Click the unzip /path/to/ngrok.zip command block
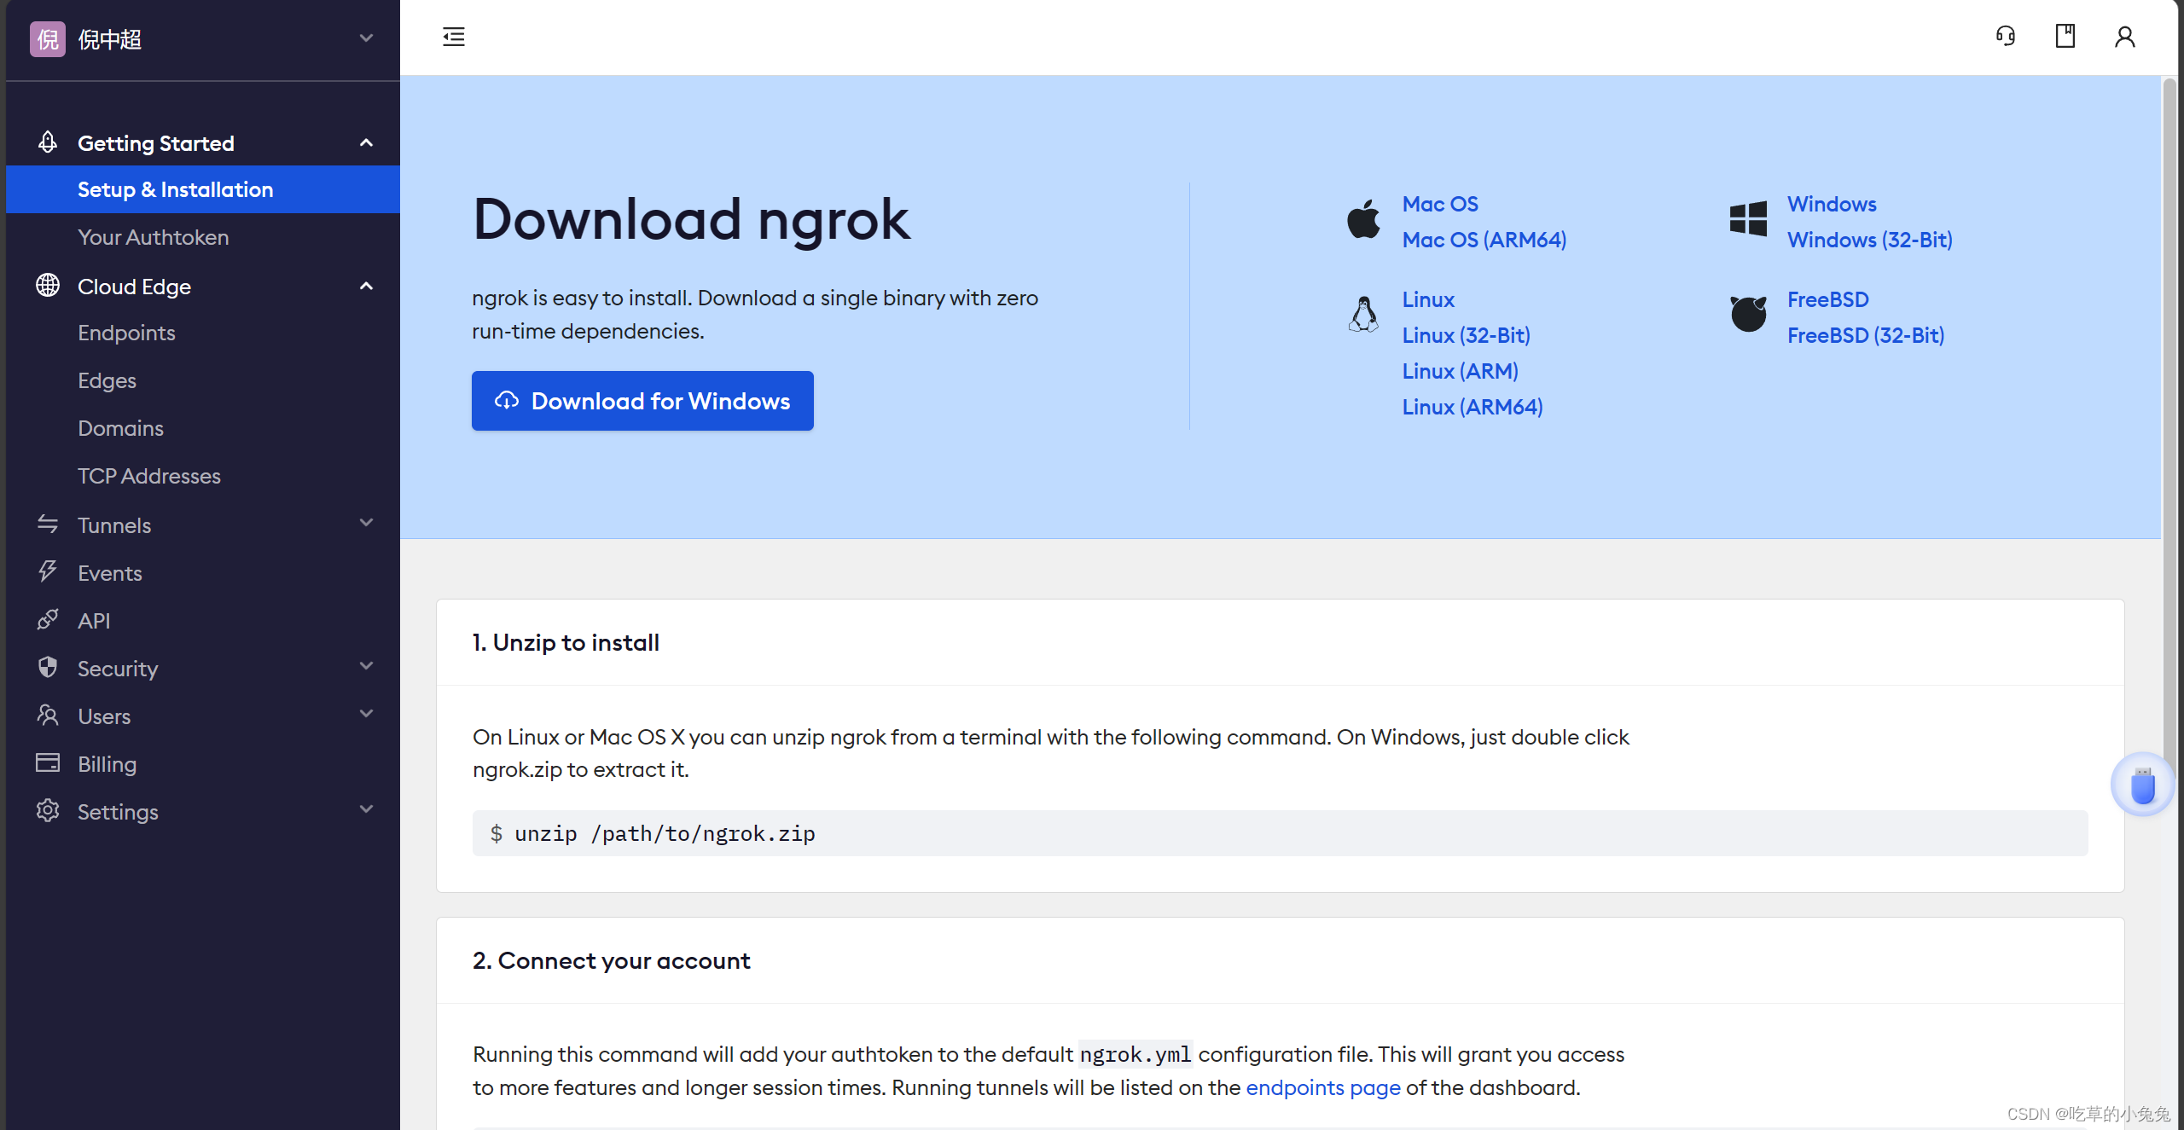 click(1280, 833)
